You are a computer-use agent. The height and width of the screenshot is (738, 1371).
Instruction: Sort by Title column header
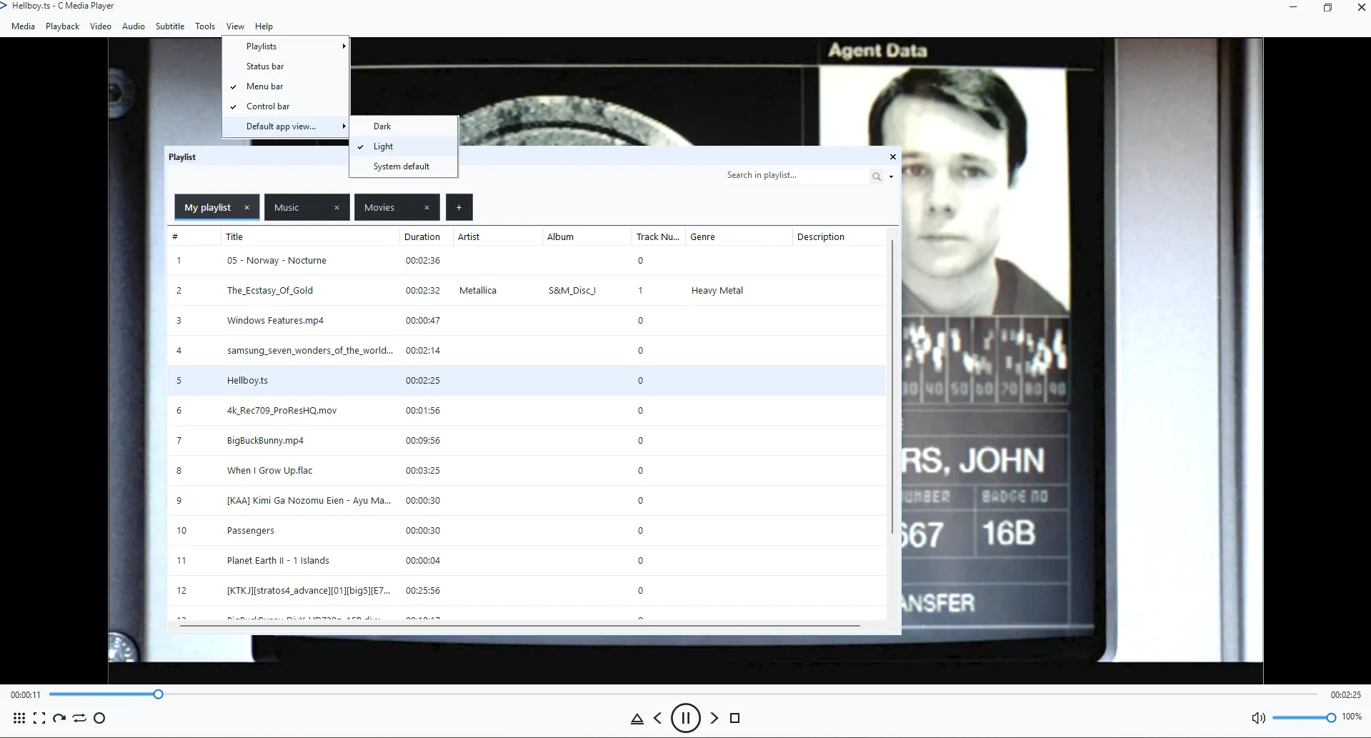click(310, 236)
